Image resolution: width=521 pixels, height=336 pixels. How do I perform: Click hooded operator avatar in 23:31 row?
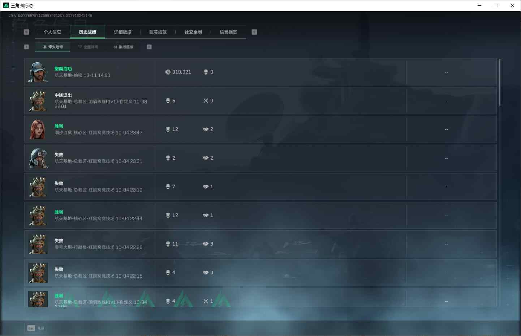pyautogui.click(x=38, y=158)
